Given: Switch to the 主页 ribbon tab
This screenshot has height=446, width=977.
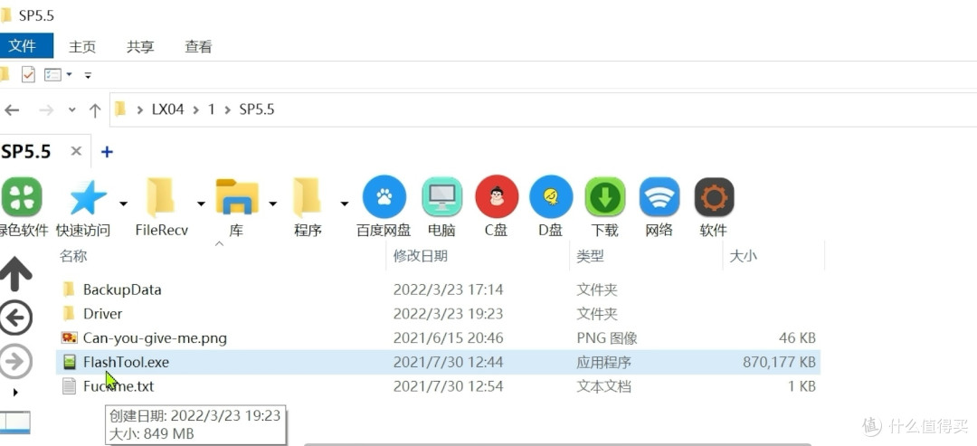Looking at the screenshot, I should (82, 47).
